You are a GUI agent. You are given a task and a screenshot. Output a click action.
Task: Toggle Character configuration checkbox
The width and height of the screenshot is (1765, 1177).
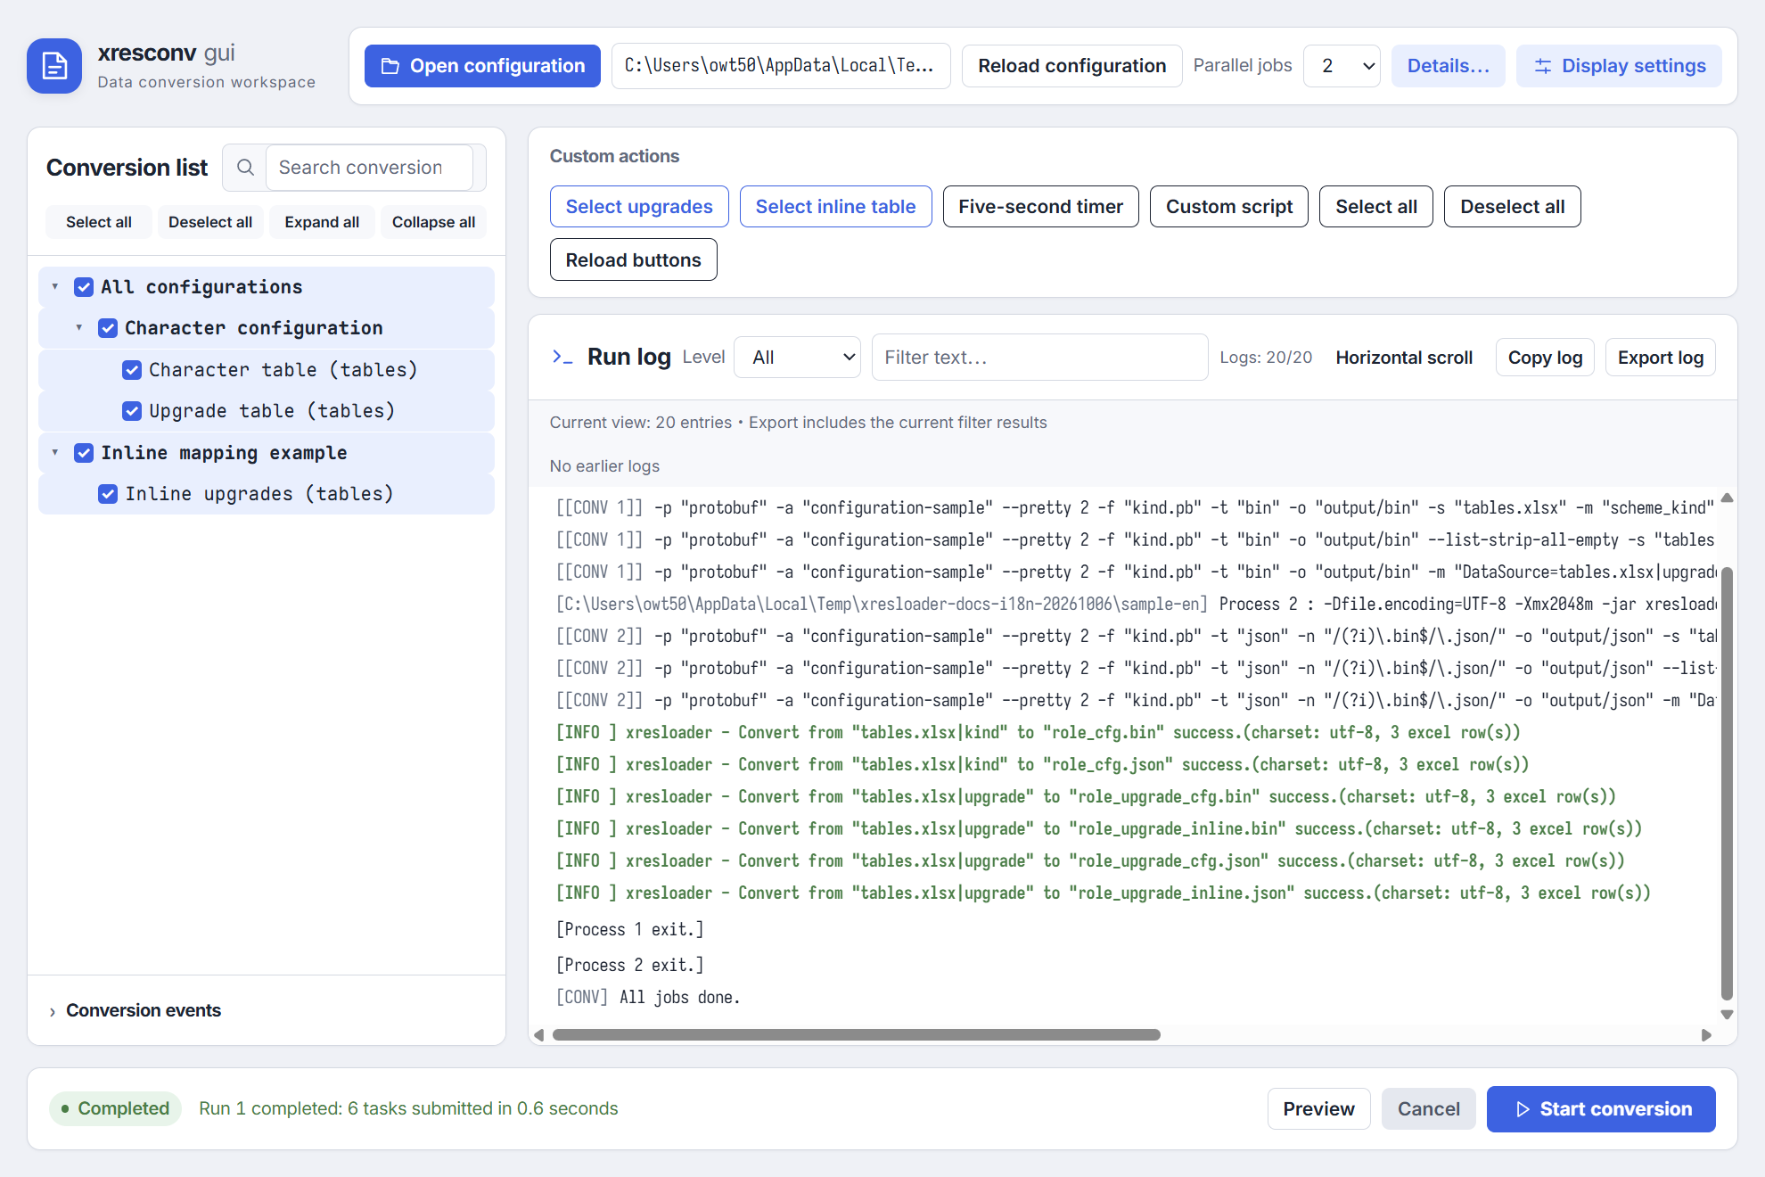click(108, 328)
